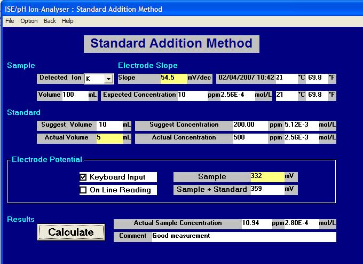Click the Standard Addition Method heading banner

tap(171, 44)
